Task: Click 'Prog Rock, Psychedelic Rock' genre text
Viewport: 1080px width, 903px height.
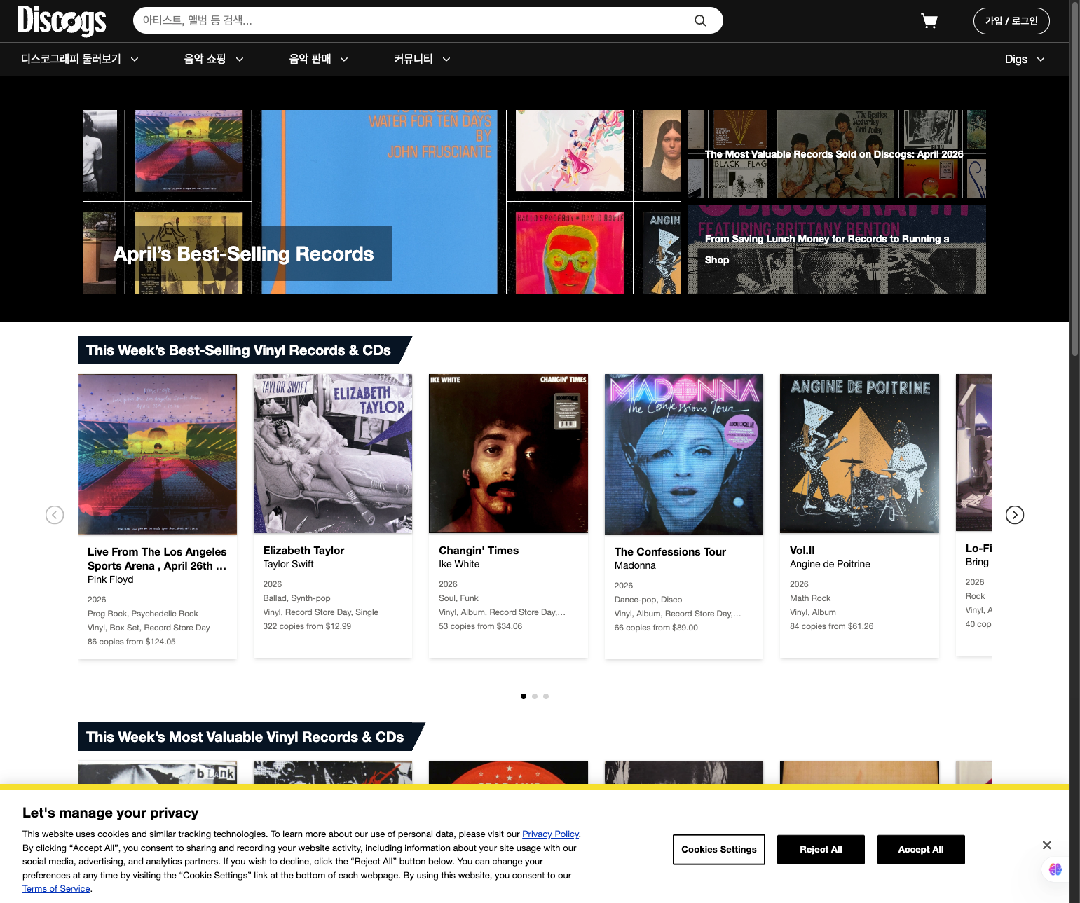Action: (x=143, y=614)
